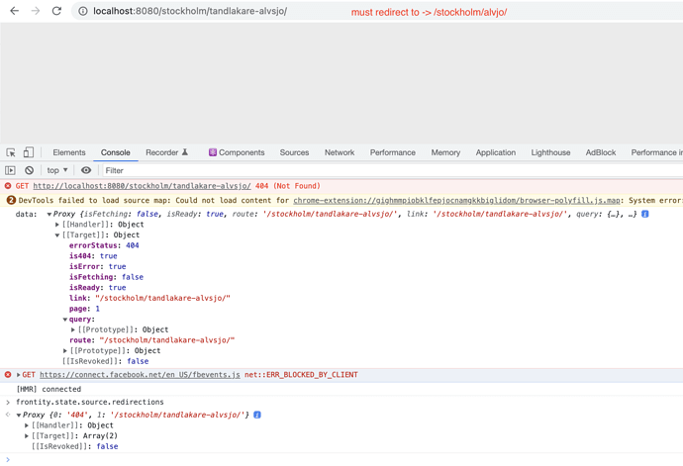This screenshot has width=683, height=466.
Task: Focus the localhost:8080 address bar URL
Action: pos(190,11)
